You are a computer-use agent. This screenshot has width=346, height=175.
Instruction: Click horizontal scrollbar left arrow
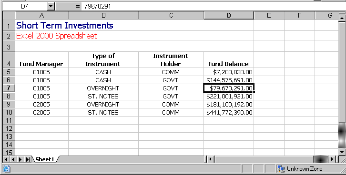[x=210, y=159]
